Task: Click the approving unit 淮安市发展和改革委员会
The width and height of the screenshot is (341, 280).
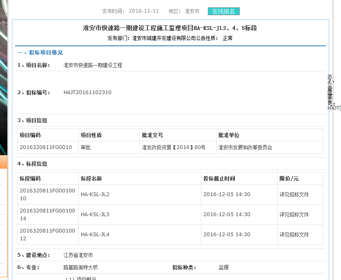Action: click(245, 147)
